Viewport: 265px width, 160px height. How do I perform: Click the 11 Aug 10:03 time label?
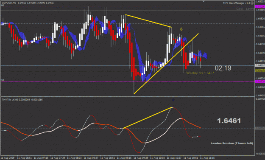pos(158,158)
